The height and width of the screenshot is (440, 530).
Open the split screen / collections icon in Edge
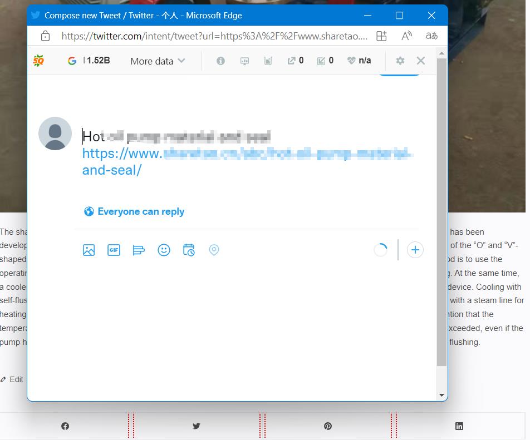[381, 36]
